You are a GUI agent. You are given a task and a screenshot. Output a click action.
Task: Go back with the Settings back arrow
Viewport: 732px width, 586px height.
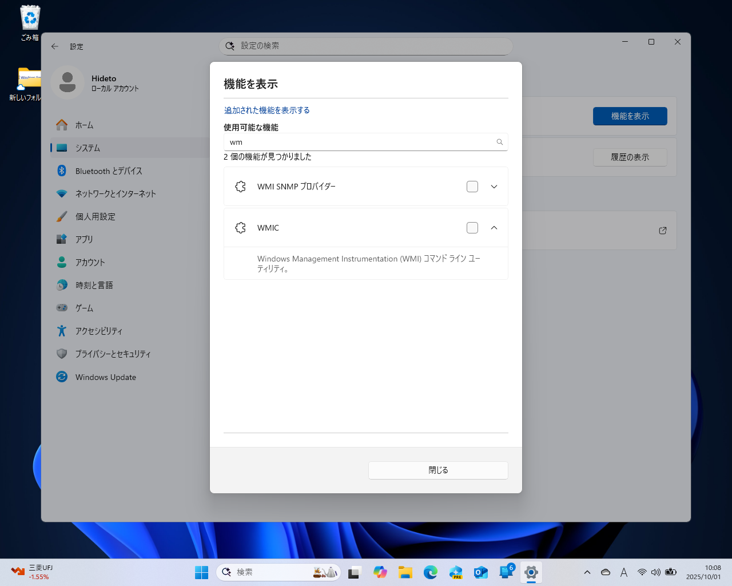(55, 46)
